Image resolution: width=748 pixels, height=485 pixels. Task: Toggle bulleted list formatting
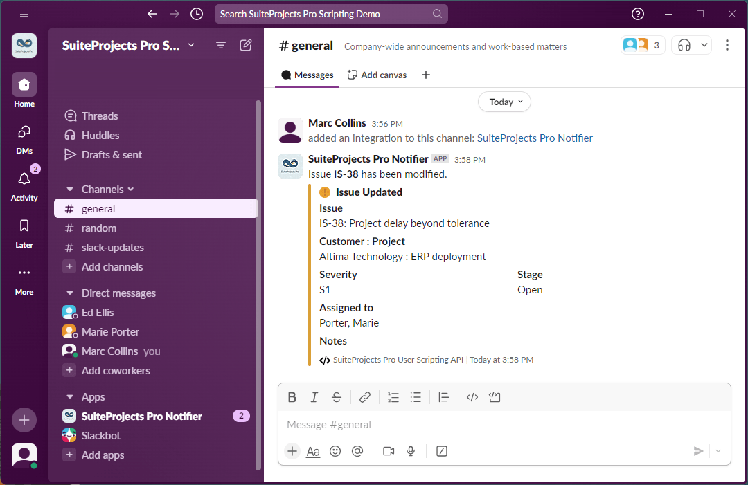(x=416, y=397)
